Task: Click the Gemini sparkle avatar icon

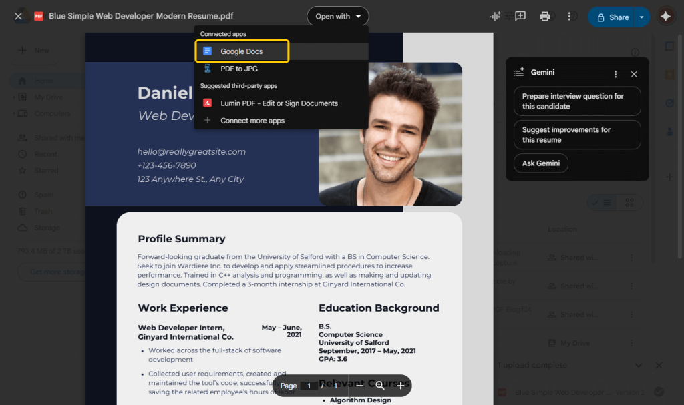Action: [x=665, y=17]
